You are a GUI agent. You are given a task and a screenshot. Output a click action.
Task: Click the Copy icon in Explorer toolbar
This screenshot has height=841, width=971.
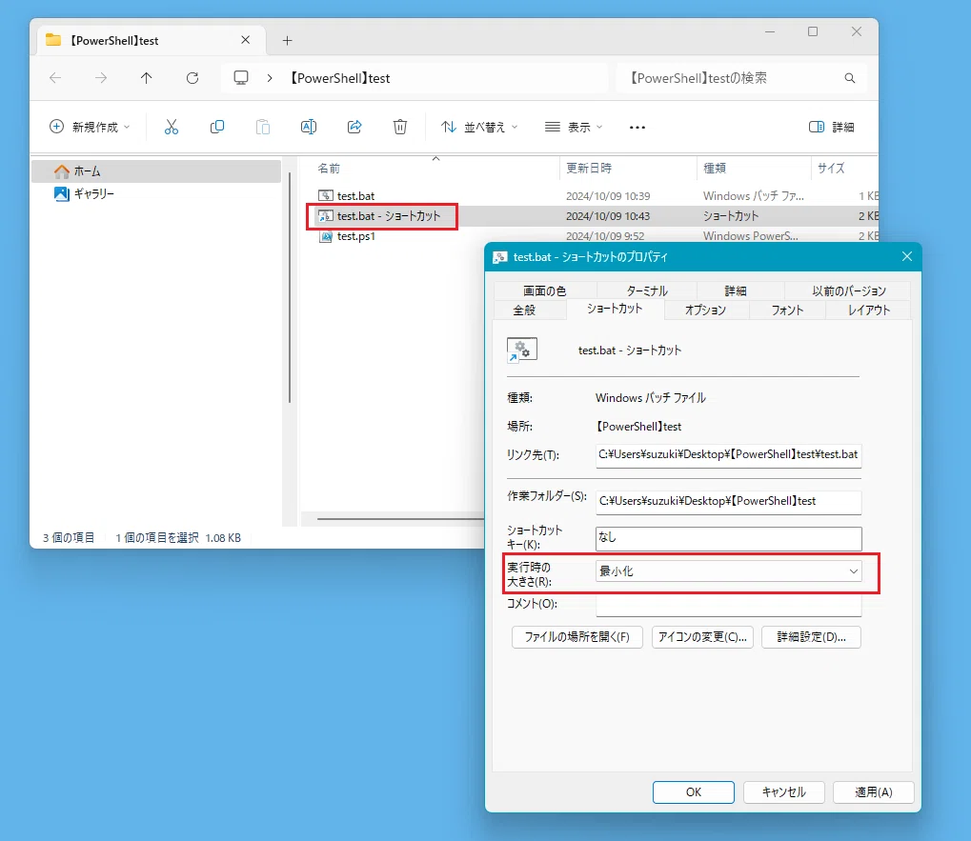tap(216, 127)
